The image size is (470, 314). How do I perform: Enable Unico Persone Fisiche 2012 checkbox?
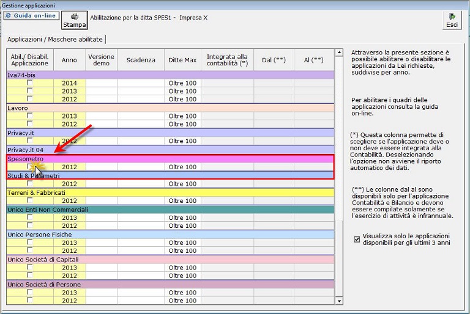coord(29,250)
